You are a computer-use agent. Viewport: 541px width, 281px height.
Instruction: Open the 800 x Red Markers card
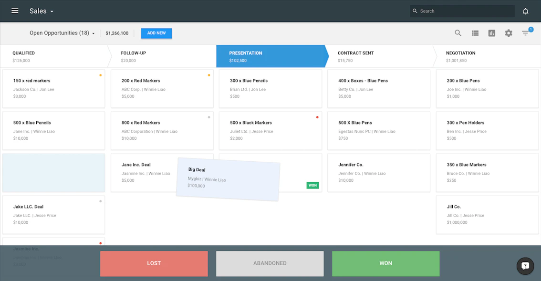(x=162, y=131)
